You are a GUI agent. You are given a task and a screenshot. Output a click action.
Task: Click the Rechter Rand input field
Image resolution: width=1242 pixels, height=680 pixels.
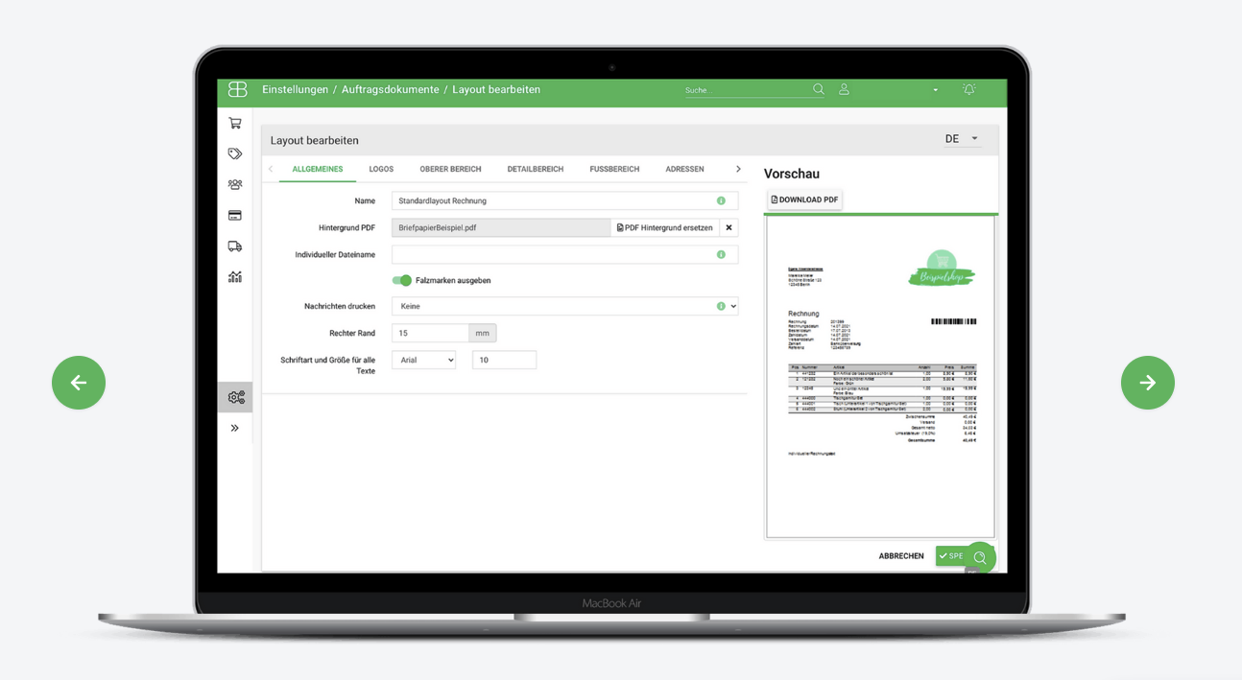430,333
